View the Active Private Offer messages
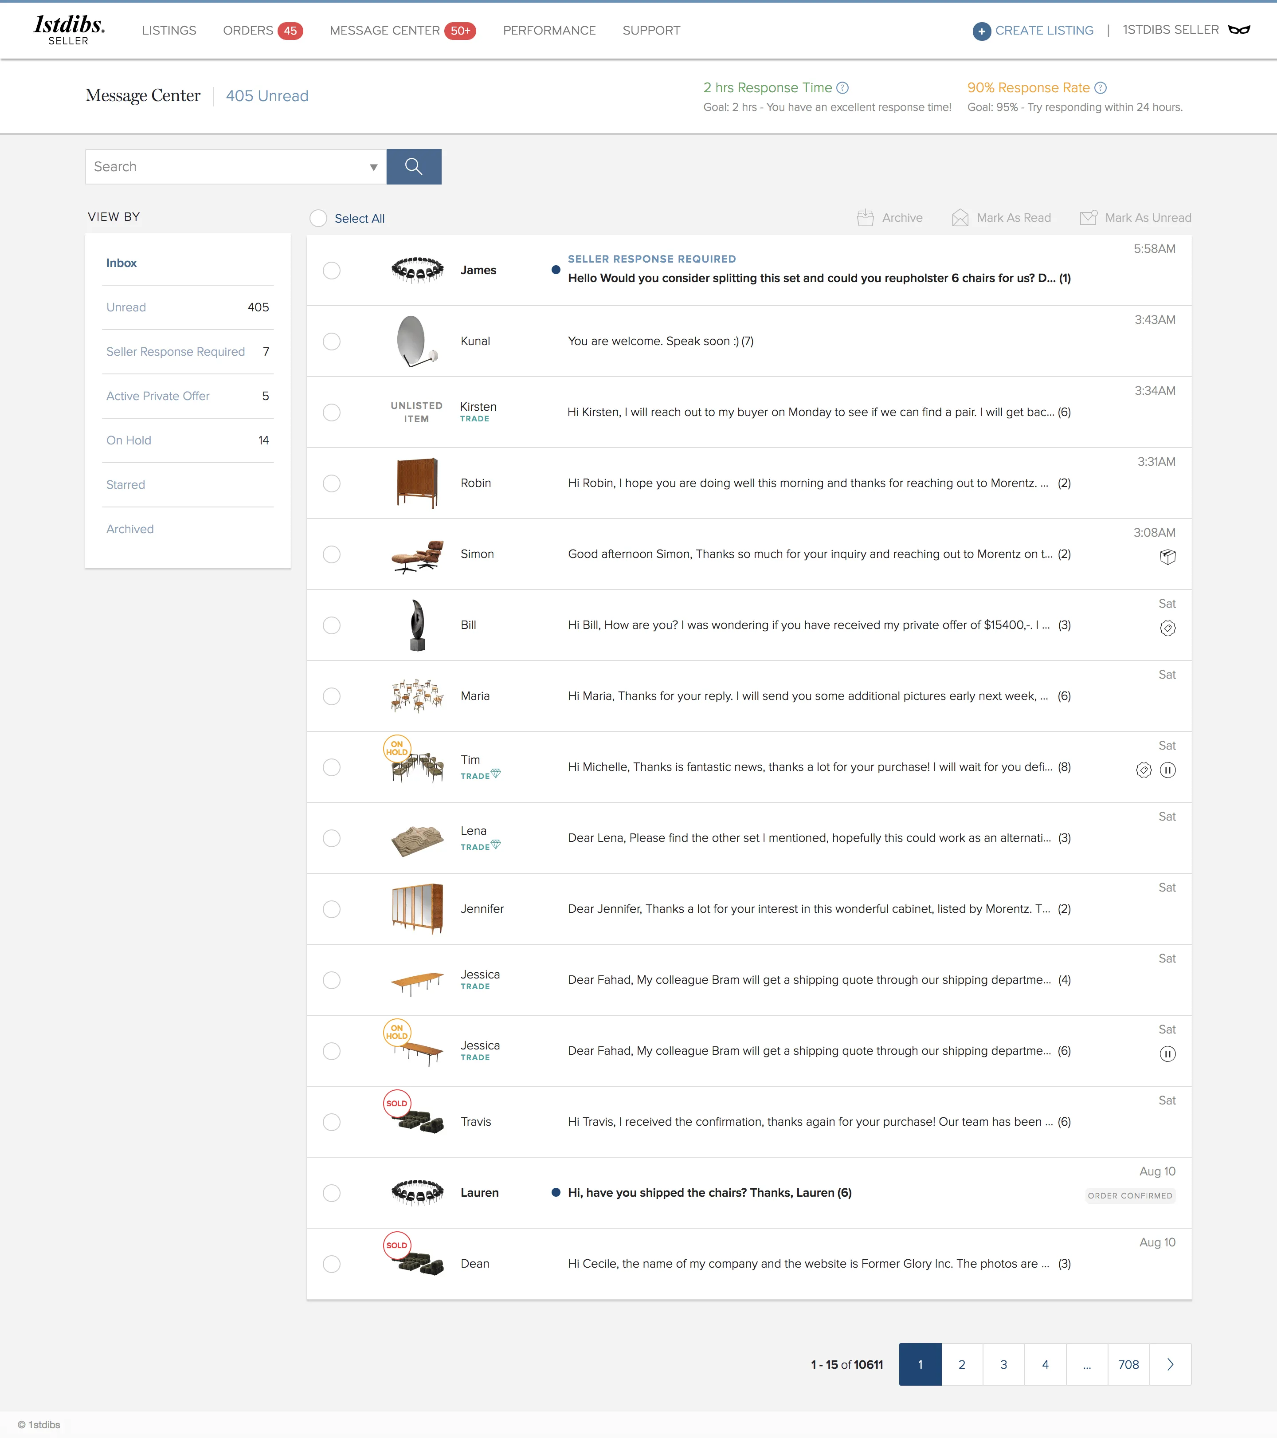The width and height of the screenshot is (1277, 1438). pyautogui.click(x=188, y=396)
